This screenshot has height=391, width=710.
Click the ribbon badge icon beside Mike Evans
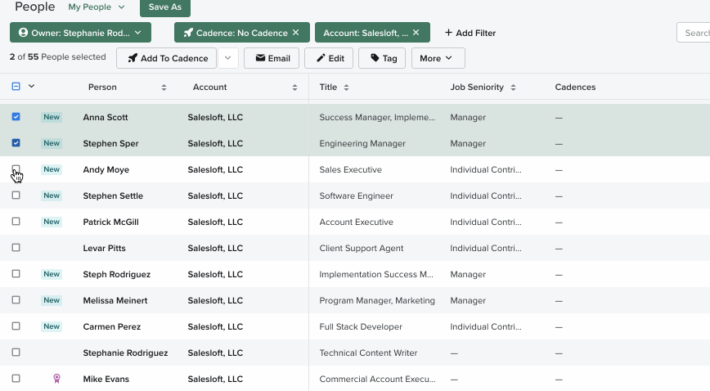(56, 379)
